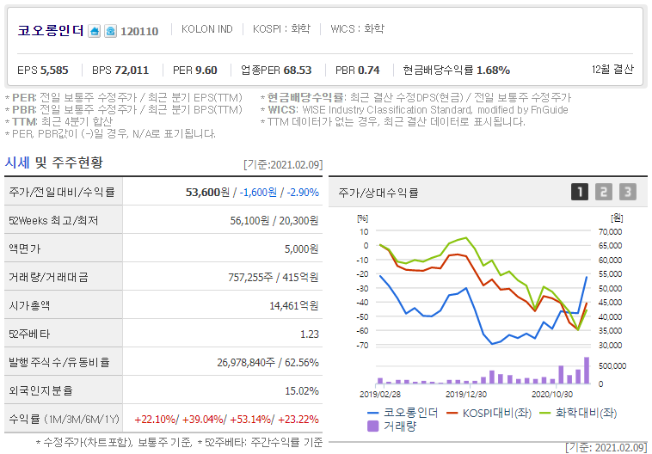Click the 2019/02/28 x-axis date label
The width and height of the screenshot is (652, 454).
(x=380, y=394)
